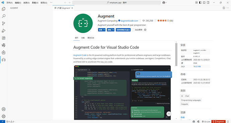Open the extension settings gear icon
The width and height of the screenshot is (231, 123).
coord(145,30)
